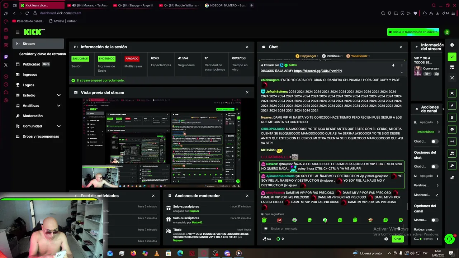Screen dimensions: 459x258
Task: Toggle the Chat d... switch under Opciones del chat
Action: click(x=434, y=167)
